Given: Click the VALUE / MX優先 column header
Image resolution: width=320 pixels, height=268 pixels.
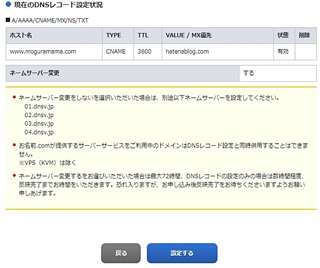Looking at the screenshot, I should point(218,35).
